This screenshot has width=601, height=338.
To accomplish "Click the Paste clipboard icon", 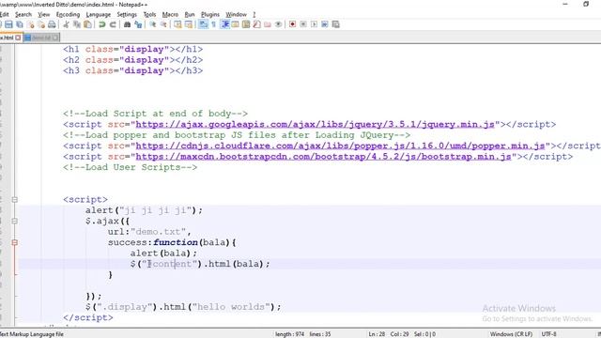I will click(87, 24).
